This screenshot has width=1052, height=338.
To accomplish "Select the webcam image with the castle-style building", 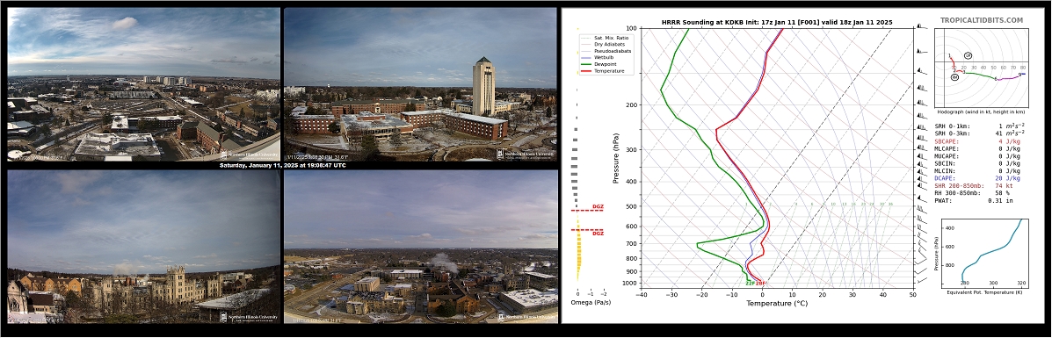I will 143,246.
